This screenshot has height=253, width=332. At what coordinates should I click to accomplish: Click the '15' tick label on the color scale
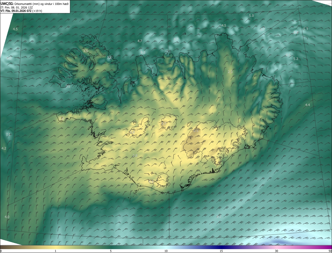221,251
